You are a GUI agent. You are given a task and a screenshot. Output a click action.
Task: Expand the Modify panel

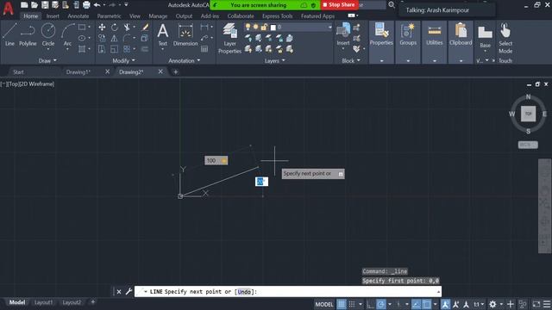[123, 60]
